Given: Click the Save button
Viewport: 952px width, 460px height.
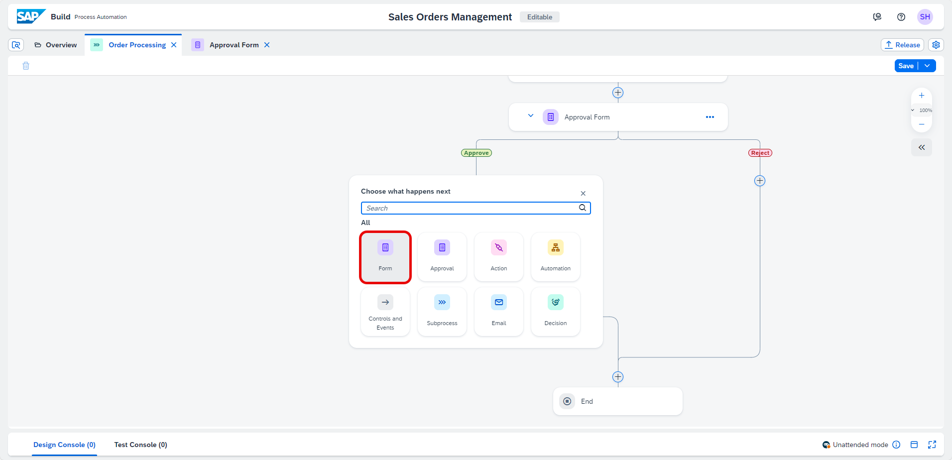Looking at the screenshot, I should pyautogui.click(x=906, y=66).
